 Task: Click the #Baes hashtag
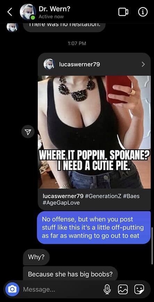pos(131,196)
